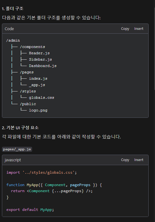Click the 'Code' block language label
The height and width of the screenshot is (222, 155).
click(9, 29)
